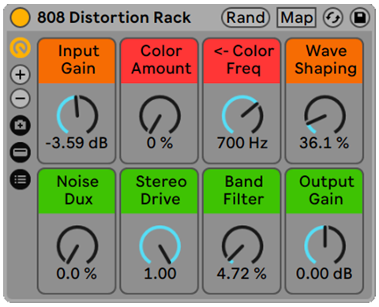The height and width of the screenshot is (307, 379).
Task: Select the Band Filter macro label
Action: [242, 191]
